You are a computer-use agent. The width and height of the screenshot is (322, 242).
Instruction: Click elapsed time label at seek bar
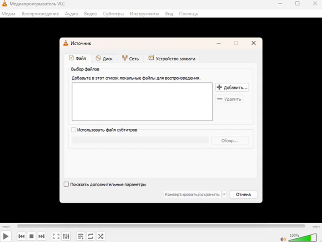click(x=6, y=227)
